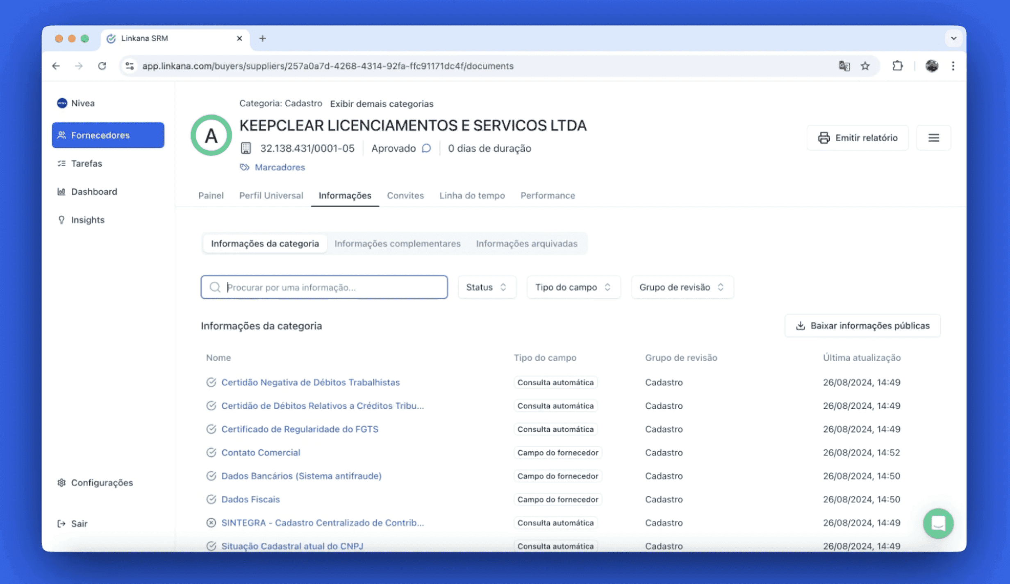Click check icon for Certificado de Regularidade FGTS
The image size is (1010, 584).
(x=211, y=429)
